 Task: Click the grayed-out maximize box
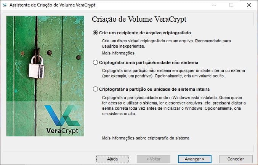tap(231, 5)
